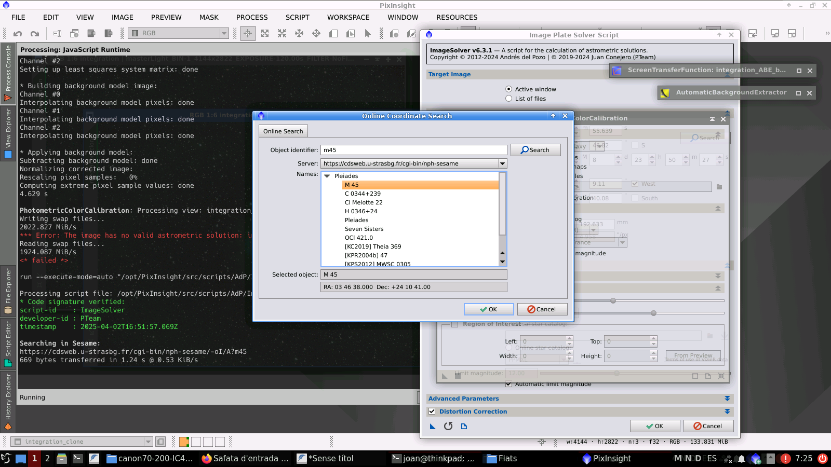The image size is (831, 467).
Task: Open the Server URL dropdown
Action: click(x=502, y=163)
